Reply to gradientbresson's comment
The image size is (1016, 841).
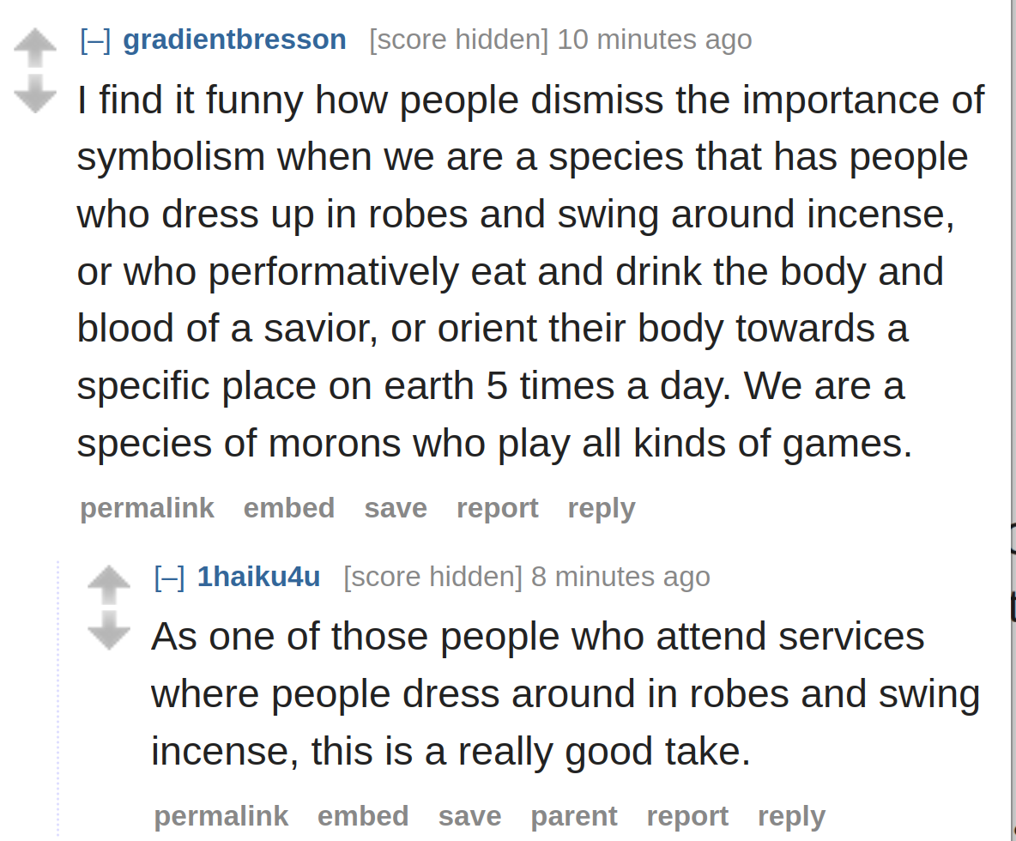(x=602, y=509)
